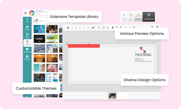Select the orange sunset silhouette template
This screenshot has height=109, width=181.
[52, 58]
